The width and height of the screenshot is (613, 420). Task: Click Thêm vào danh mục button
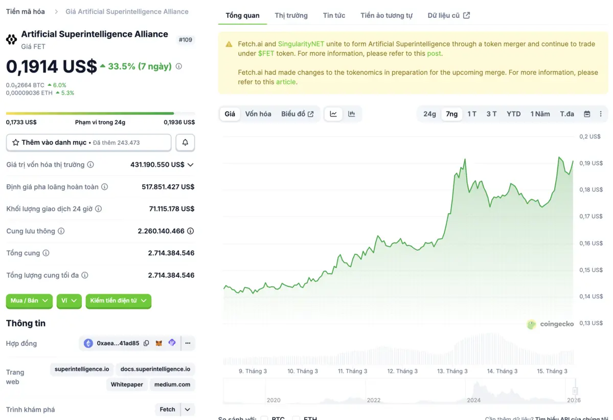88,143
